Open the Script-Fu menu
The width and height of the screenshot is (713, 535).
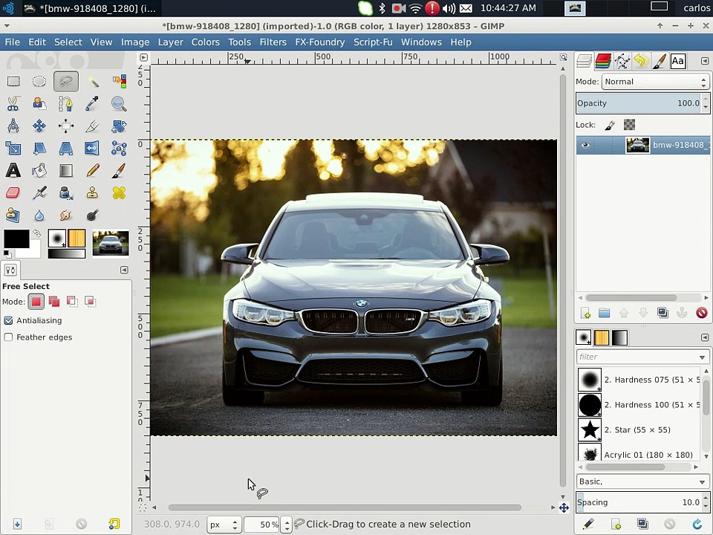(x=373, y=42)
